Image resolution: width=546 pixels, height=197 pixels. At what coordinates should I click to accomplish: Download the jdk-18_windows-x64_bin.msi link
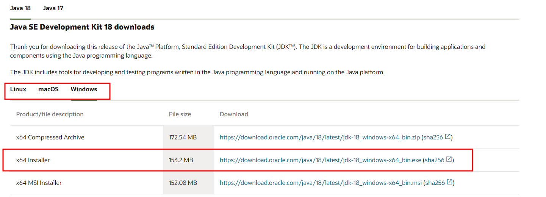pyautogui.click(x=321, y=183)
